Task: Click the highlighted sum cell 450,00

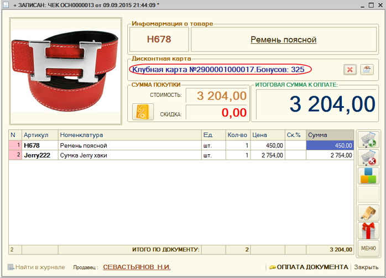Action: [330, 145]
